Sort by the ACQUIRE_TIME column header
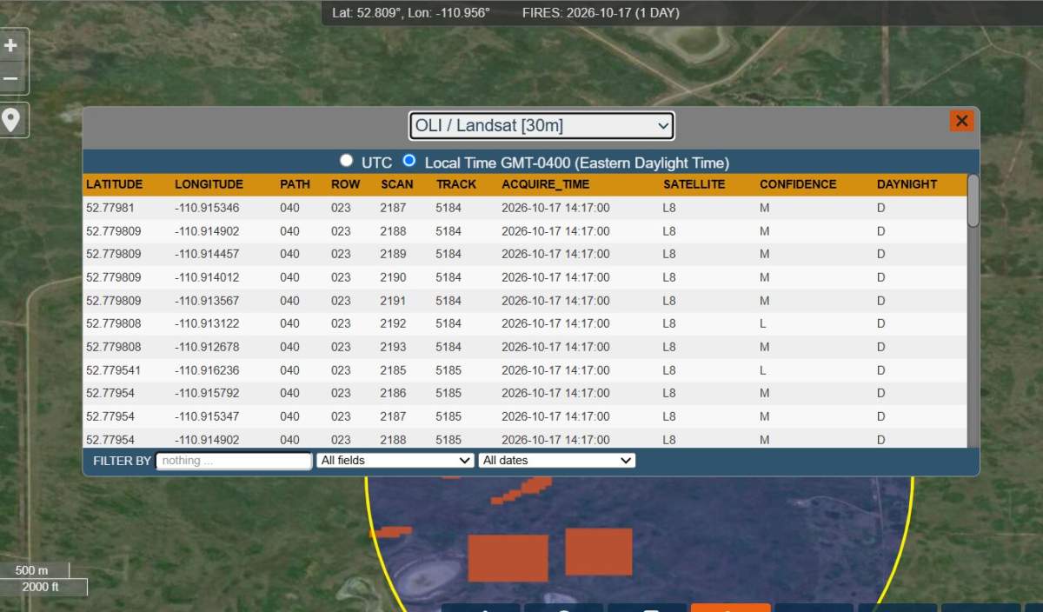The height and width of the screenshot is (612, 1043). 545,184
